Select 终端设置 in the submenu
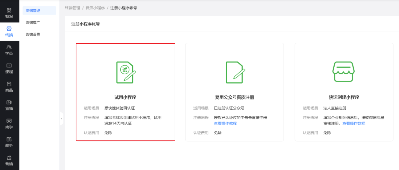This screenshot has height=170, width=399. 33,34
